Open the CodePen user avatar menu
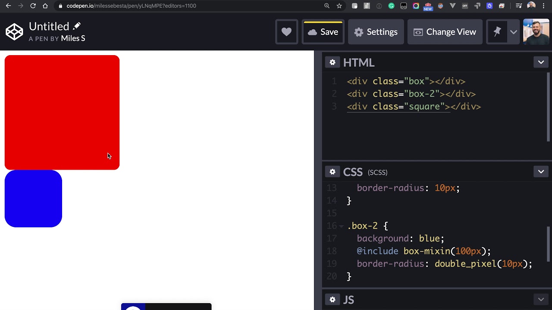 536,32
